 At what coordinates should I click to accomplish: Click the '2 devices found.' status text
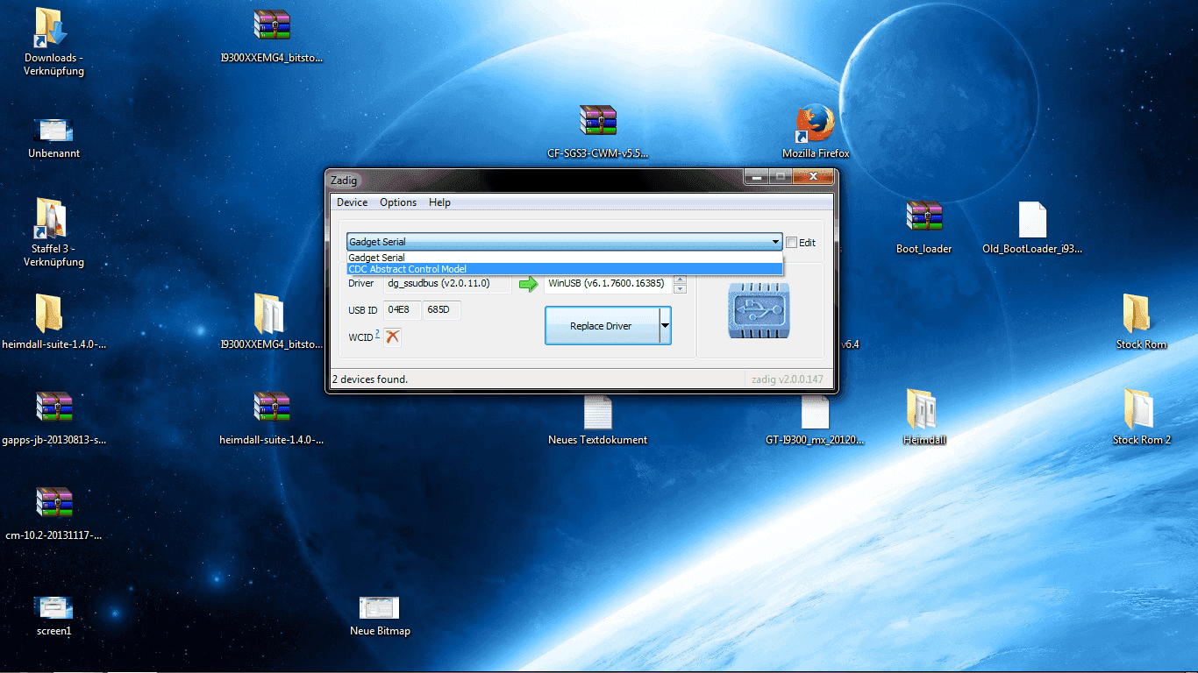tap(369, 379)
